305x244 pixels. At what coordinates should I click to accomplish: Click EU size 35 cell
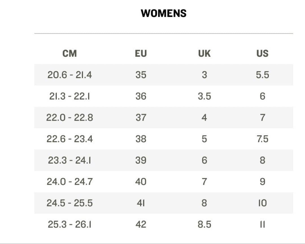tap(141, 75)
